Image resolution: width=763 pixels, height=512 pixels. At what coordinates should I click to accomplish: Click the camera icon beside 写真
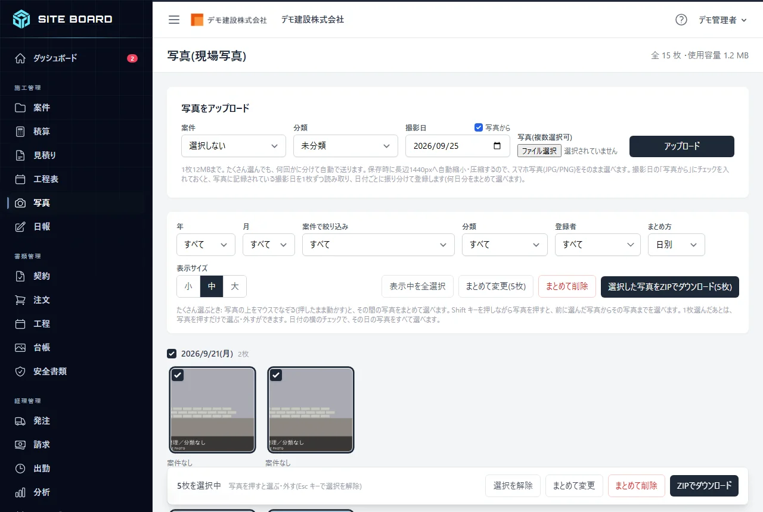(x=20, y=203)
